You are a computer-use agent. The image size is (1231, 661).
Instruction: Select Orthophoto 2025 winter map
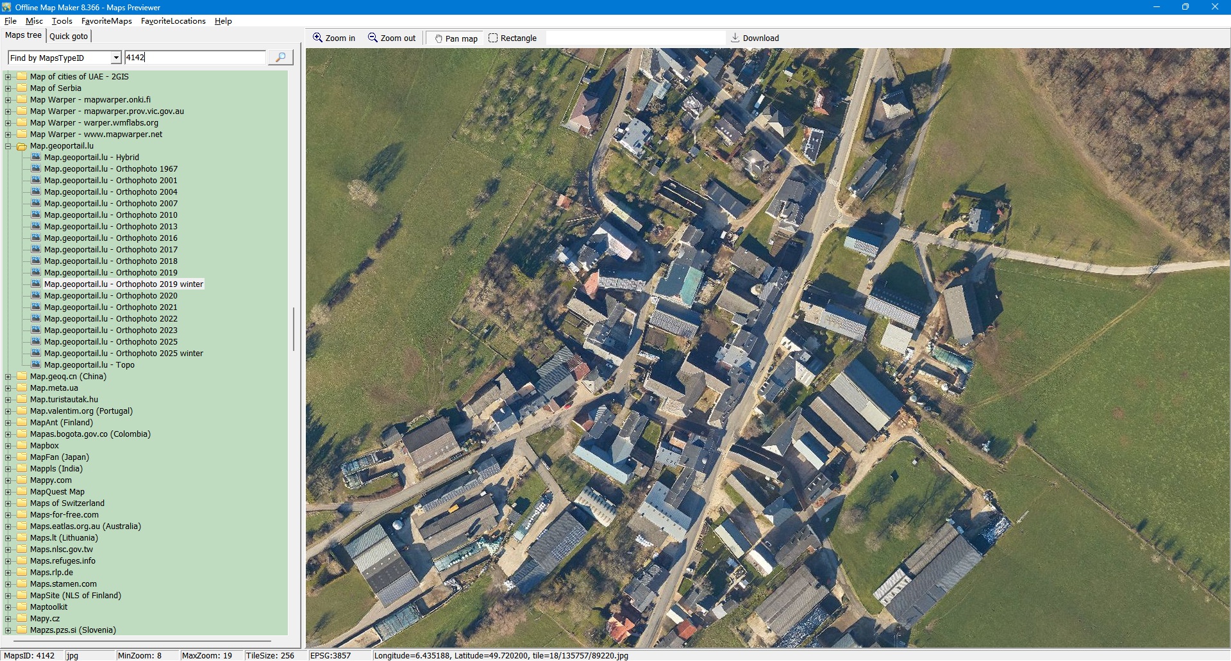(x=123, y=354)
